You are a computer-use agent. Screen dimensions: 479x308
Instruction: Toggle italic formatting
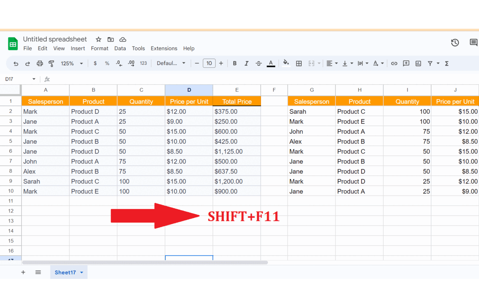click(246, 63)
